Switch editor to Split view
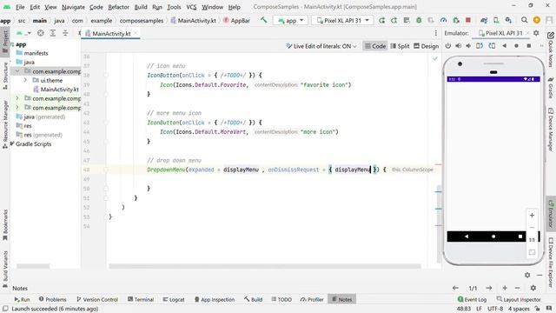This screenshot has width=556, height=313. pos(400,46)
